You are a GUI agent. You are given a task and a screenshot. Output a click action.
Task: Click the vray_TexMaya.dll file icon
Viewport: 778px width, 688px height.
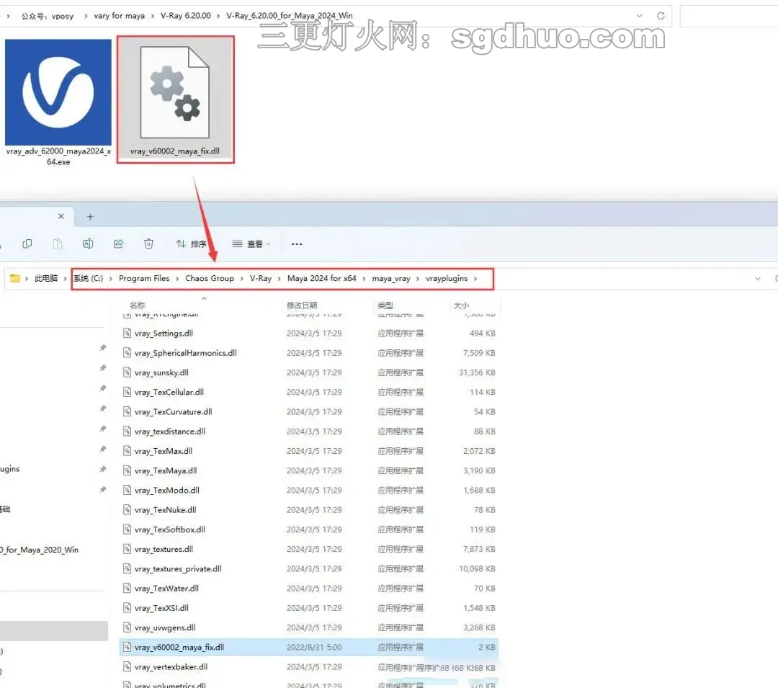point(127,470)
